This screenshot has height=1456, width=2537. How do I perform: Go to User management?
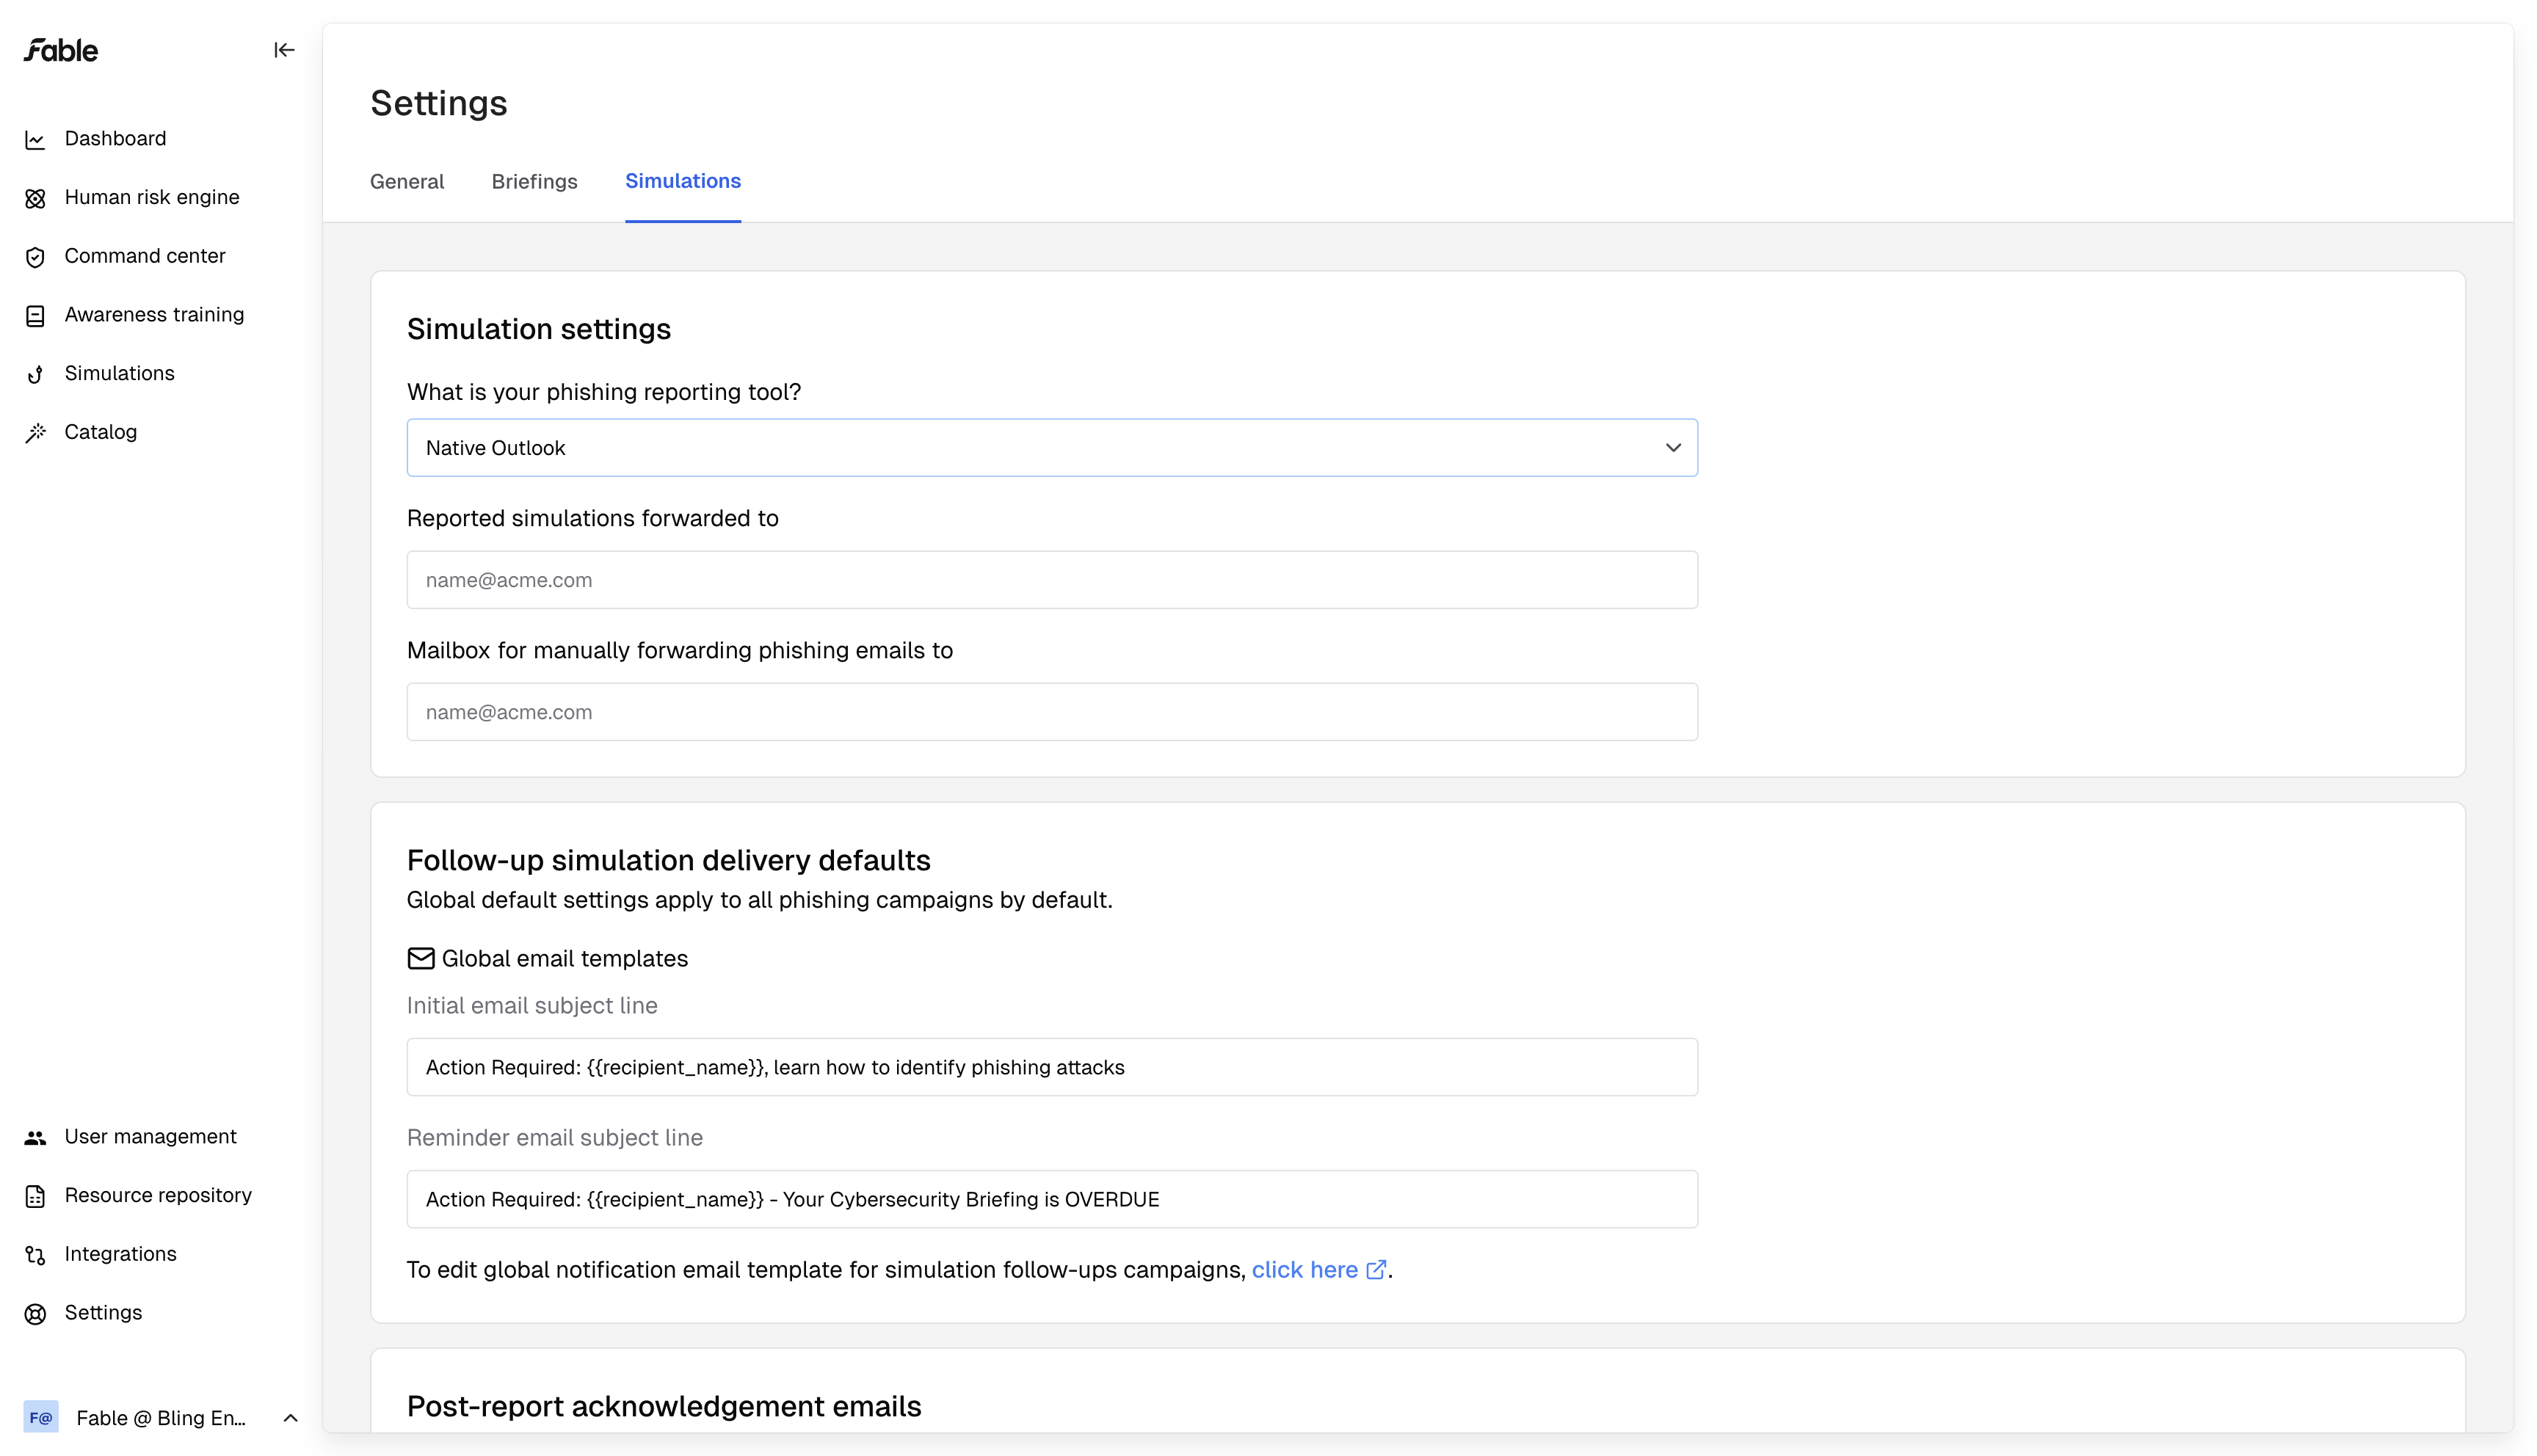tap(150, 1137)
